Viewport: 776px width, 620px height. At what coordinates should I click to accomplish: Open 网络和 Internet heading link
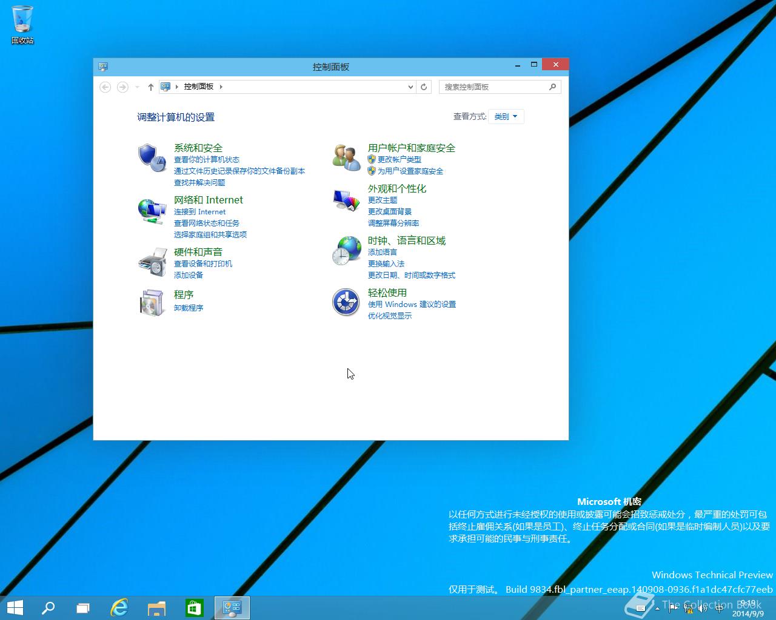(x=209, y=200)
